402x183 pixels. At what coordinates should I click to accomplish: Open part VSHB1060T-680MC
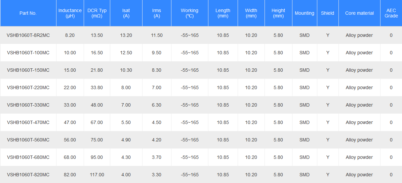click(28, 157)
